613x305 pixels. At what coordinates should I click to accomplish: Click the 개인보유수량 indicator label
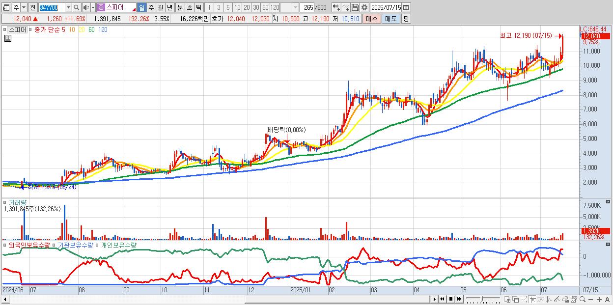pyautogui.click(x=118, y=245)
